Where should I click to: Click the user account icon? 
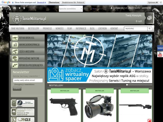[x=112, y=8]
